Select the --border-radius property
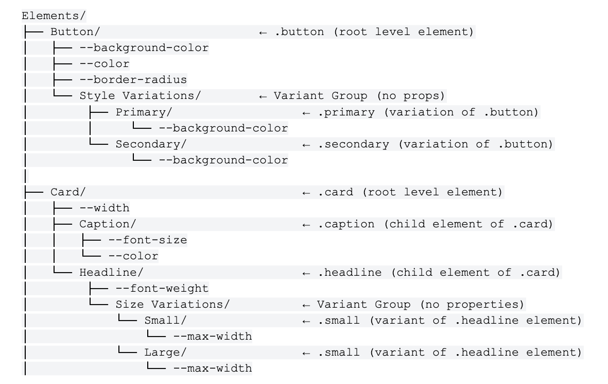Viewport: 608px width, 384px height. pyautogui.click(x=133, y=80)
